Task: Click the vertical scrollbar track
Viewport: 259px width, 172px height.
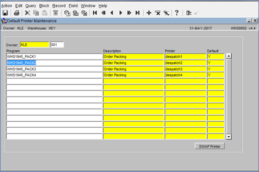Action: point(229,96)
